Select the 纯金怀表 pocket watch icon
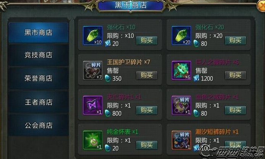The height and width of the screenshot is (159, 265). pyautogui.click(x=93, y=140)
